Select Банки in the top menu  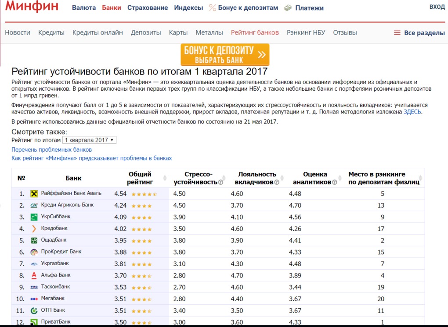(112, 7)
